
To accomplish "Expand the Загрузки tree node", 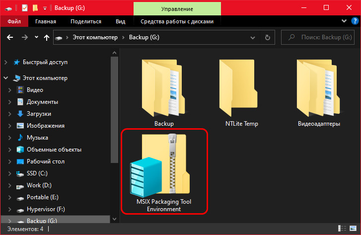I will (9, 114).
